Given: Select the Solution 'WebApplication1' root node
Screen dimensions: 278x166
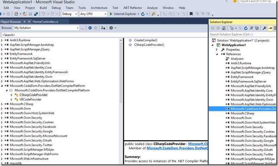Looking at the screenshot, I should [243, 41].
